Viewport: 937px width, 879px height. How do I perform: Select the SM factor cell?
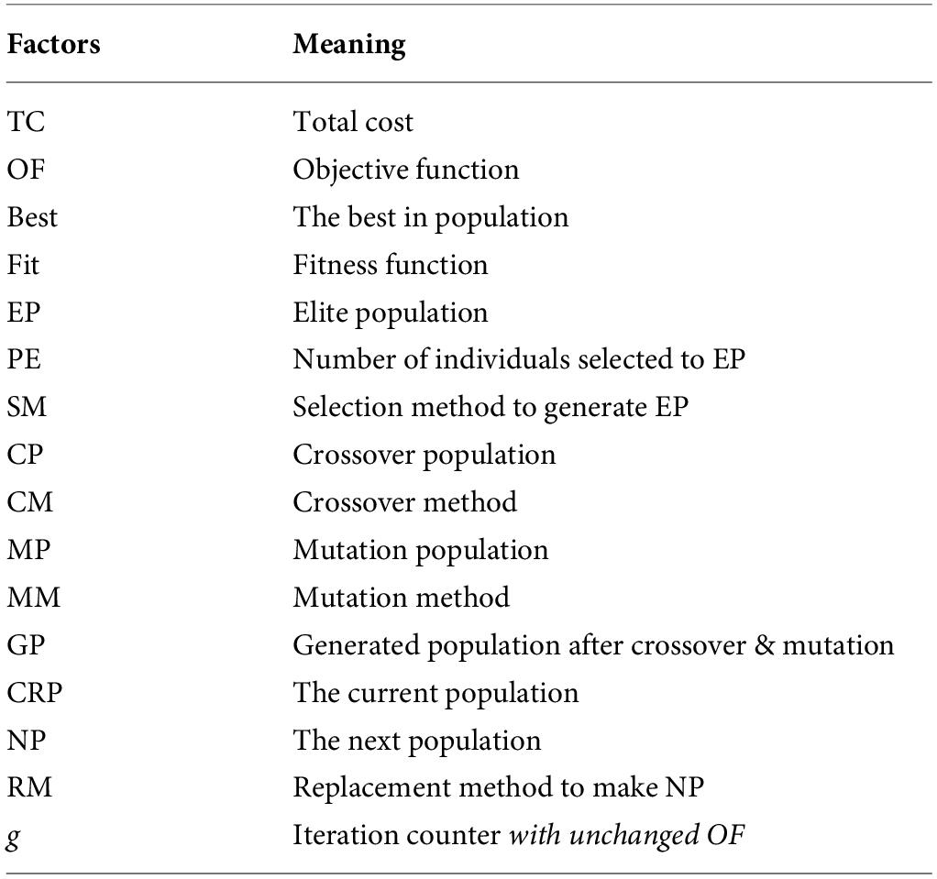click(x=27, y=407)
